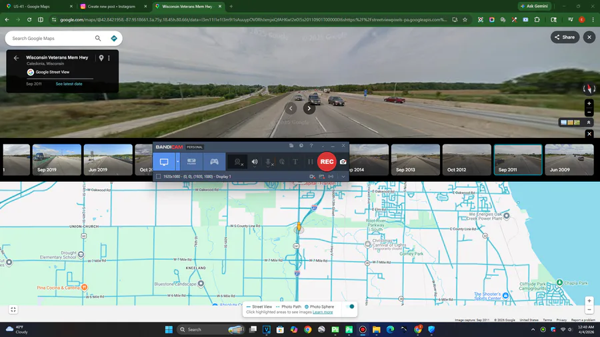This screenshot has height=337, width=600.
Task: Share this Street View
Action: click(x=565, y=37)
